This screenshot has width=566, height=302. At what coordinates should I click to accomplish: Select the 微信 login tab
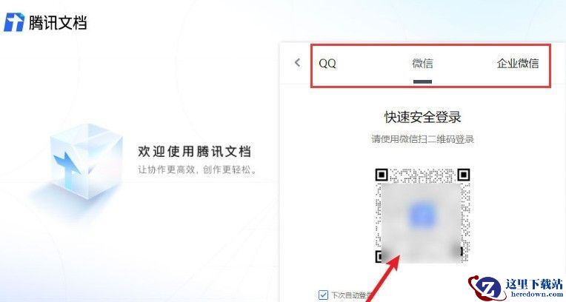(422, 63)
